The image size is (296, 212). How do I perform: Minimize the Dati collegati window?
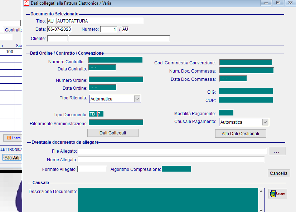click(x=266, y=3)
